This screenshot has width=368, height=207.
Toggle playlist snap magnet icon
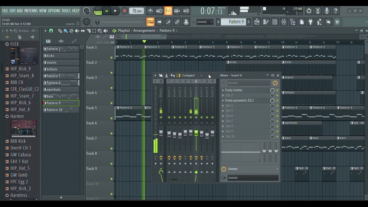tap(51, 30)
